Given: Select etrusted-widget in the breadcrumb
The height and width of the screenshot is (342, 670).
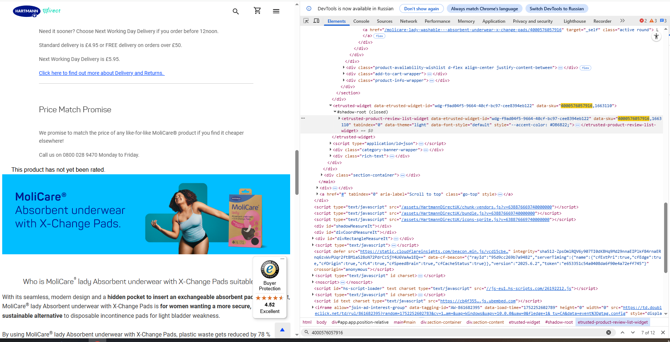Looking at the screenshot, I should (x=524, y=322).
